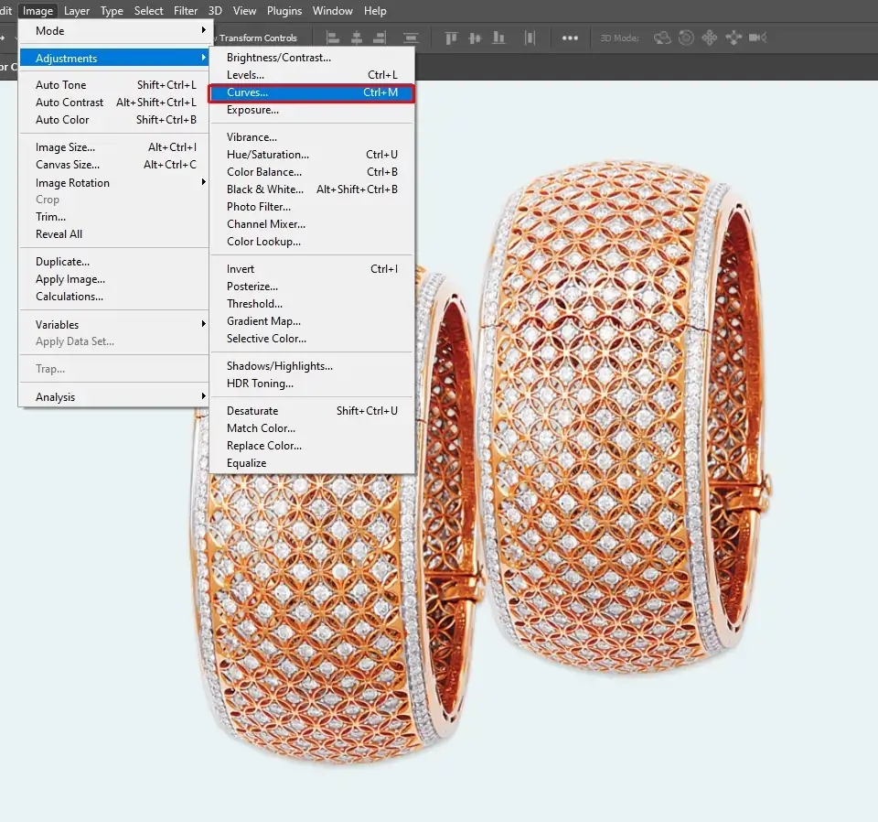Click the Align Horizontal Centers icon

coord(356,38)
